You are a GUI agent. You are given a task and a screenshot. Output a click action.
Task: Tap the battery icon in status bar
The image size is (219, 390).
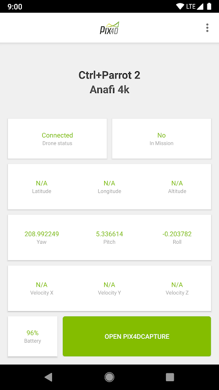209,6
